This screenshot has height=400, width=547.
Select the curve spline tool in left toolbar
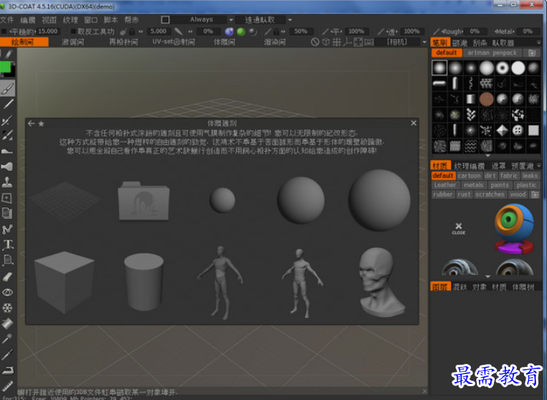[8, 229]
